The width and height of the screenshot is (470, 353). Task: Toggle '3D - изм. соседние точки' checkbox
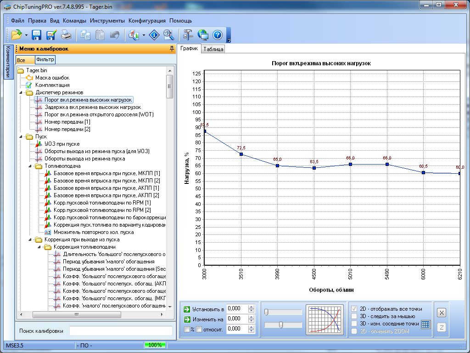tap(354, 324)
